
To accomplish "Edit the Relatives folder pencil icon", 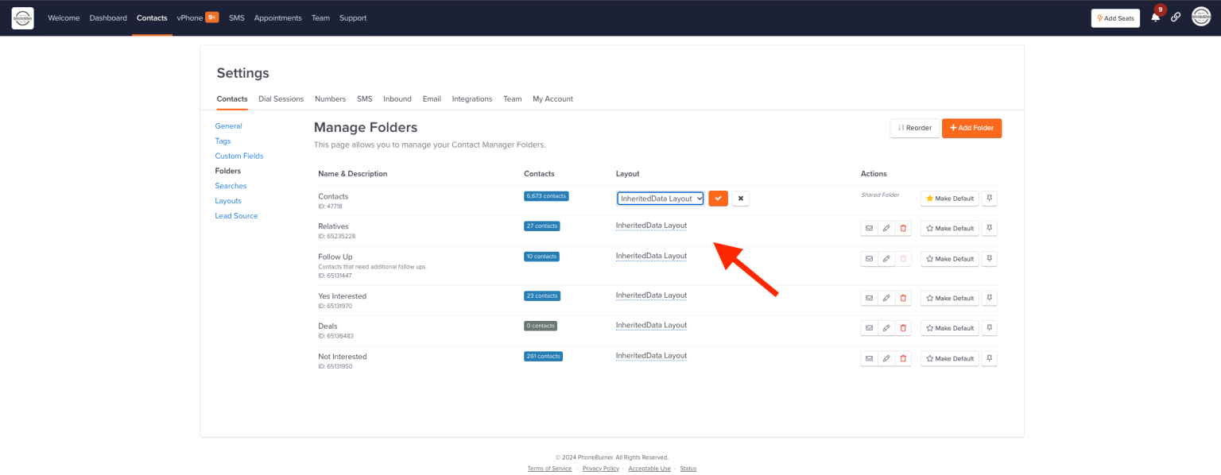I will (x=886, y=228).
